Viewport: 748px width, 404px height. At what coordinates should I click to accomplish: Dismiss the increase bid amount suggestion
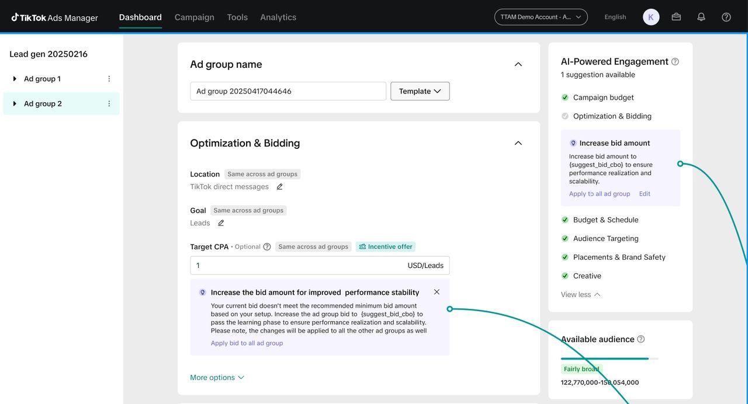437,292
